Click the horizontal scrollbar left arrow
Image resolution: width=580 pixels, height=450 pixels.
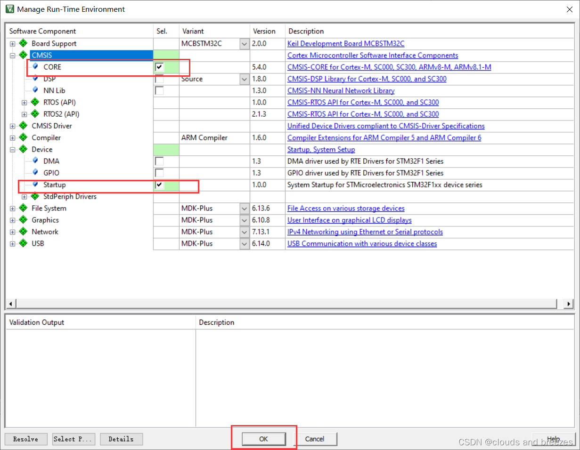(10, 304)
